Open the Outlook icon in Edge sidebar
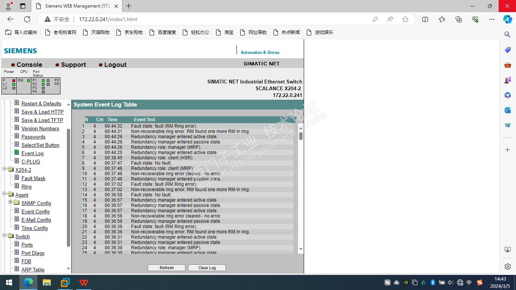This screenshot has width=516, height=290. coord(508,110)
